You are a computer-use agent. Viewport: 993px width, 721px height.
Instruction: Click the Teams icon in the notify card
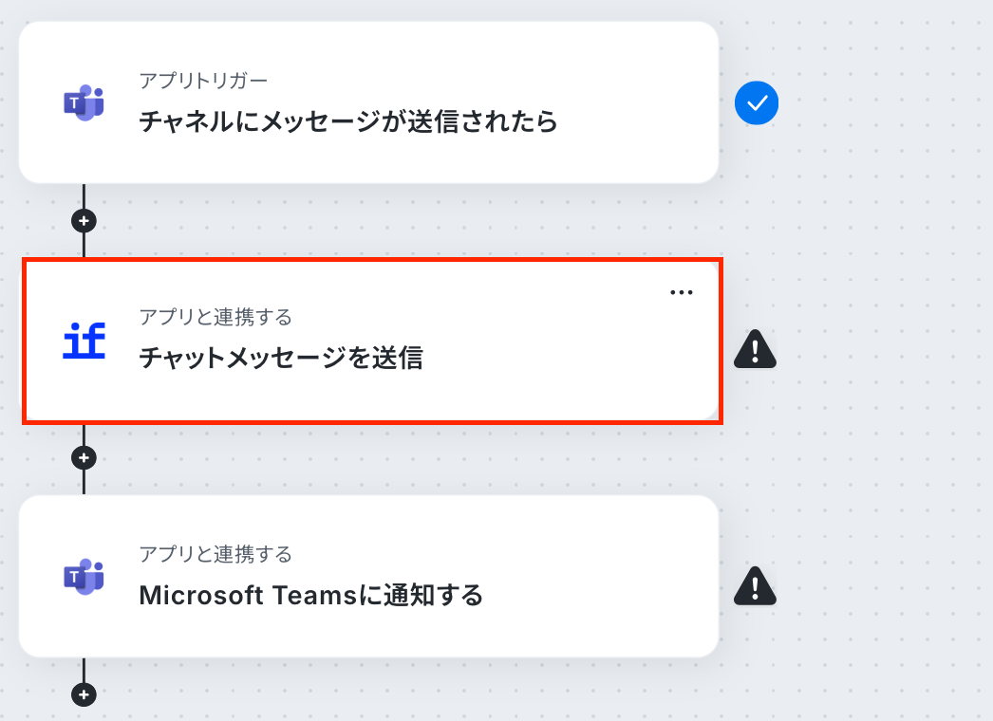click(x=84, y=577)
